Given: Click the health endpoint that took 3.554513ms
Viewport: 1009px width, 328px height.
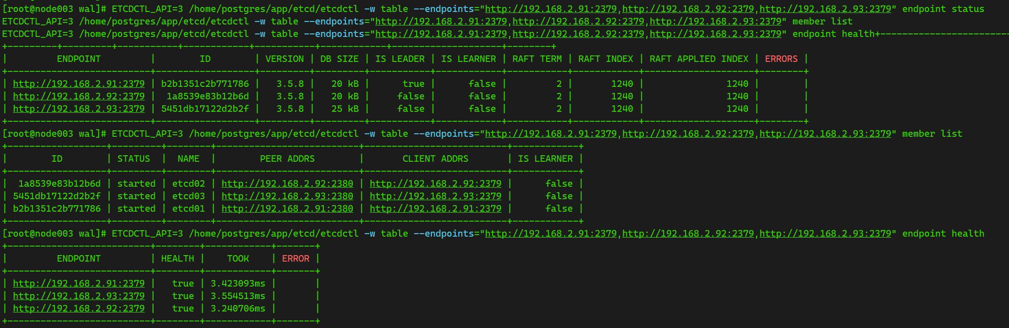Looking at the screenshot, I should pos(79,296).
